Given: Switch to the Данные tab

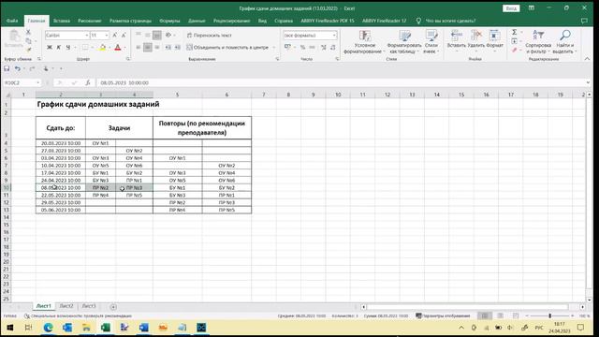Looking at the screenshot, I should pos(197,21).
